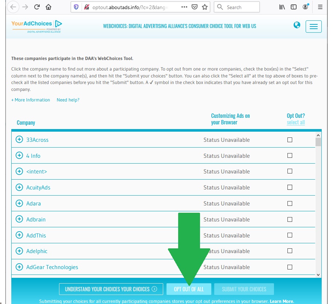Open the Firefox Library icon
Screen dimensions: 333x304
(x=282, y=7)
